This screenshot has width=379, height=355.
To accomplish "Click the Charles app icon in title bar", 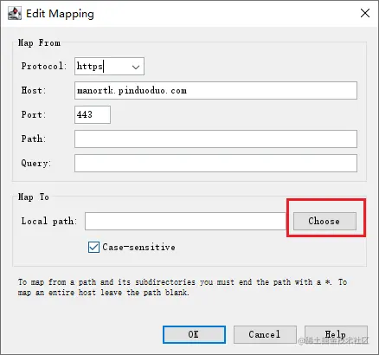I will [15, 14].
